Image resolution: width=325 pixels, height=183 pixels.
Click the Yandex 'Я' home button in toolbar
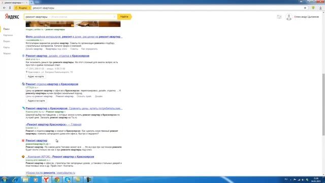pos(10,8)
